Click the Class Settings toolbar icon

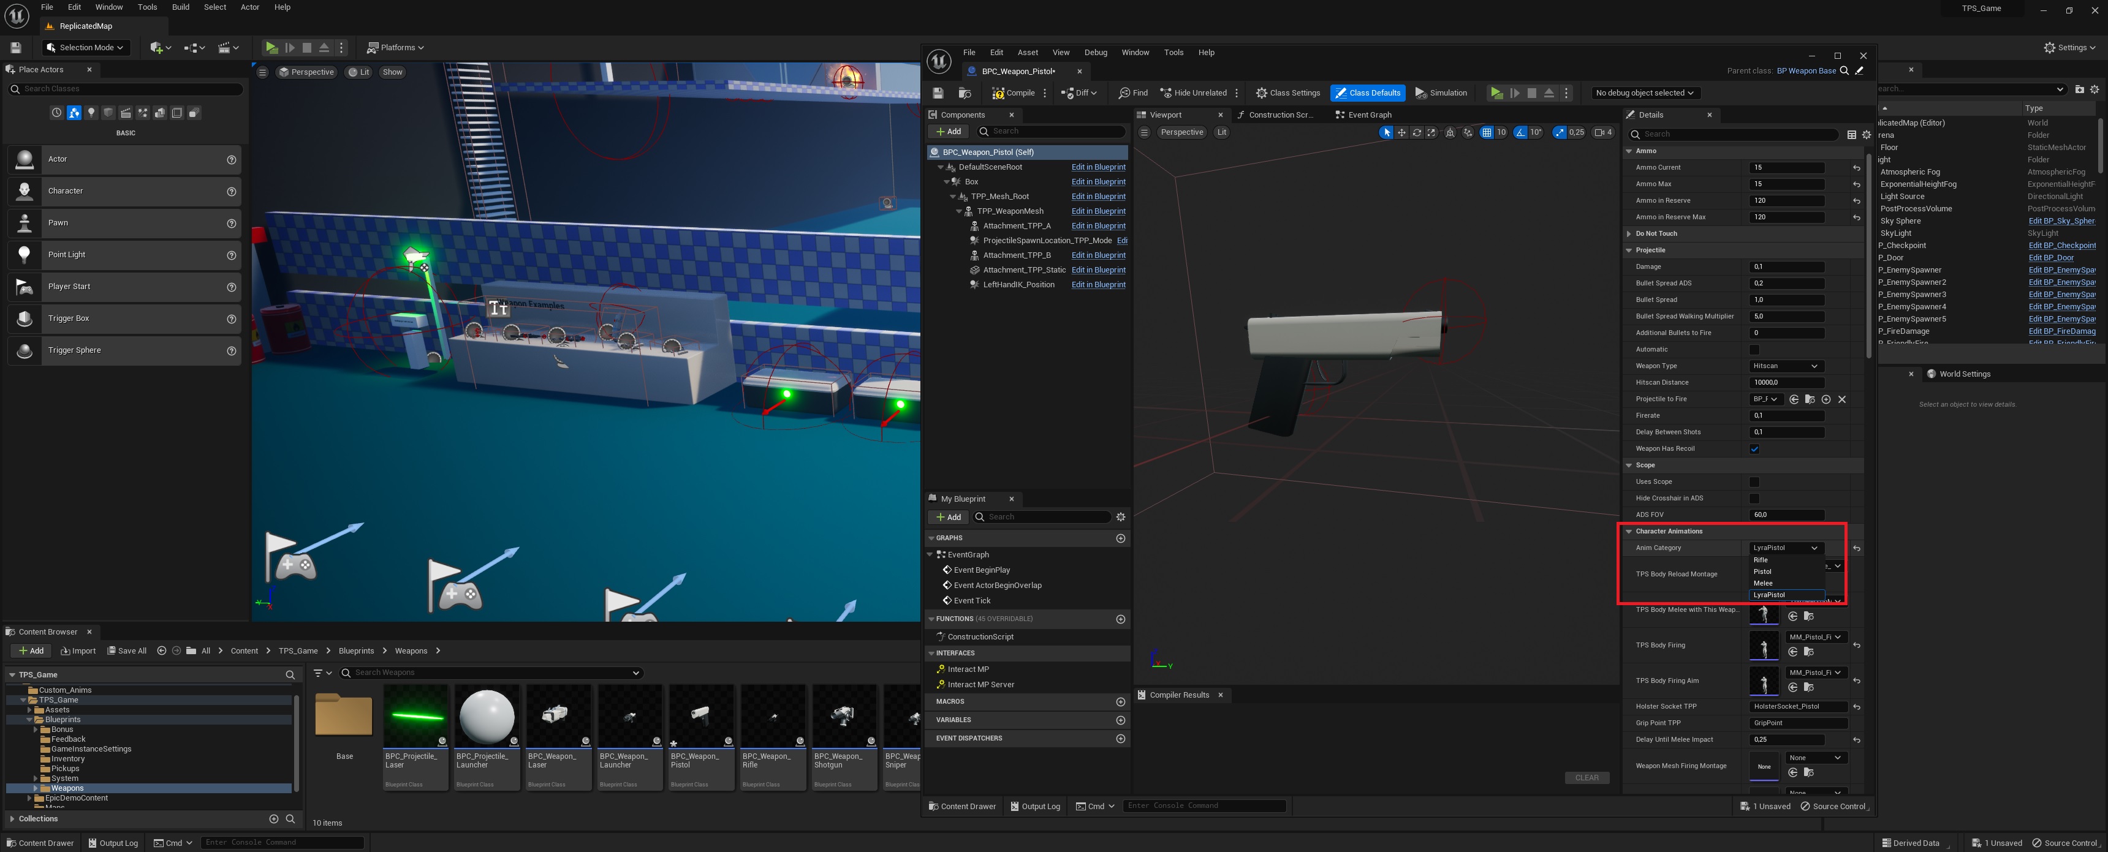[1288, 93]
